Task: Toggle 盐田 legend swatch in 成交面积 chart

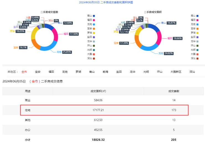Action: pos(198,37)
